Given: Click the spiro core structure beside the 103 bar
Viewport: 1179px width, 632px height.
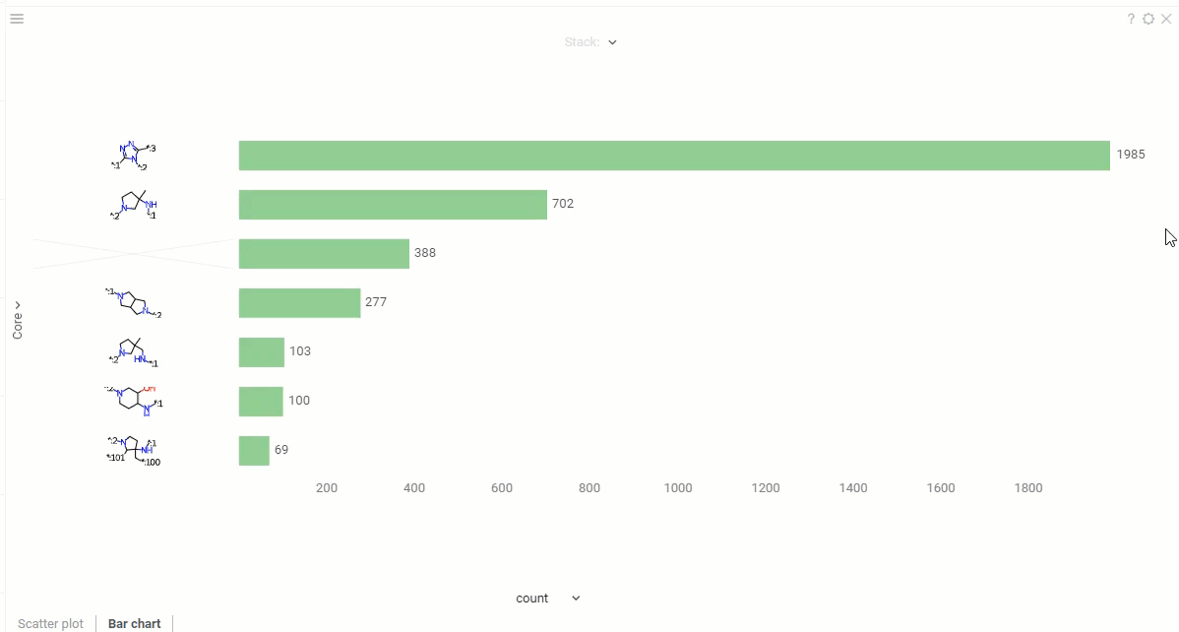Looking at the screenshot, I should click(133, 350).
